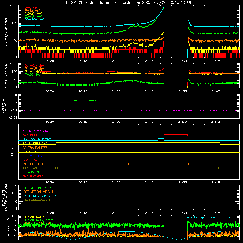
Task: Click counts/s/detector axis title of keV panel
Action: 6,32
